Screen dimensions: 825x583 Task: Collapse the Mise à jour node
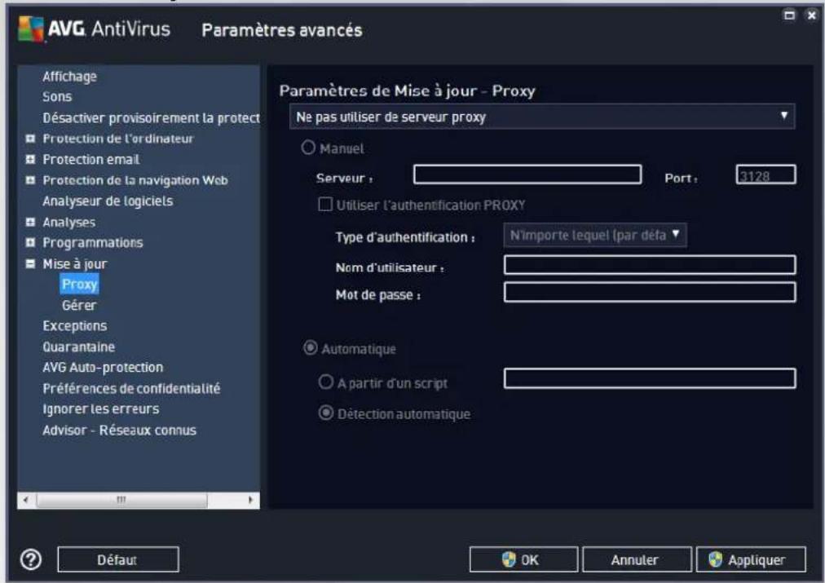tap(30, 263)
